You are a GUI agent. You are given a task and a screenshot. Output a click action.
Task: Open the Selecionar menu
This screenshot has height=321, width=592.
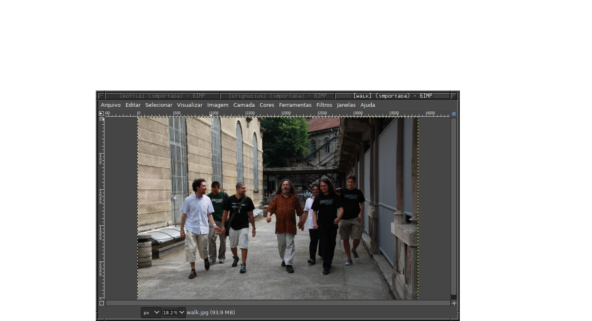(x=158, y=105)
